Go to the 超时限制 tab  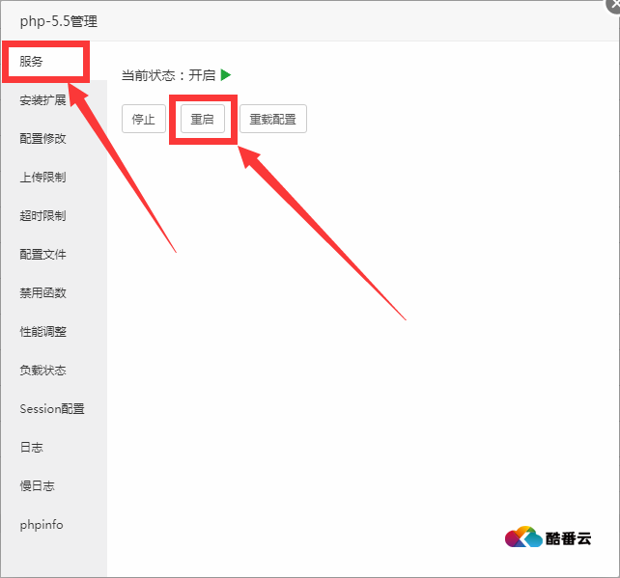pyautogui.click(x=43, y=216)
